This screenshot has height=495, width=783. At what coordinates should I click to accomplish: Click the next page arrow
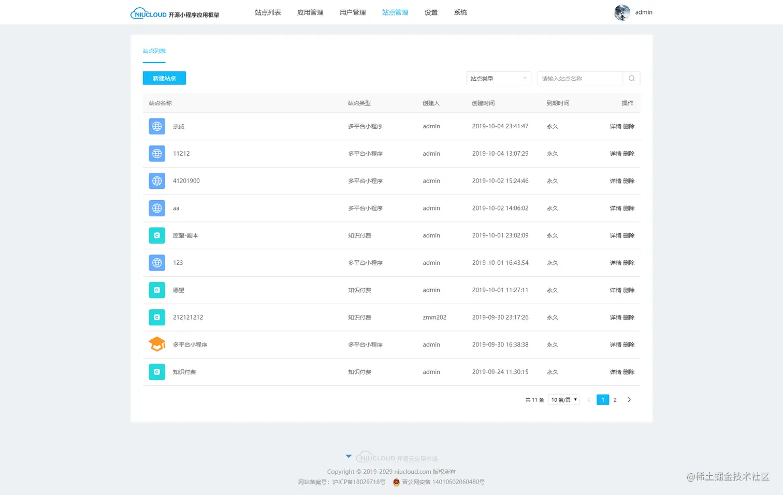coord(629,399)
